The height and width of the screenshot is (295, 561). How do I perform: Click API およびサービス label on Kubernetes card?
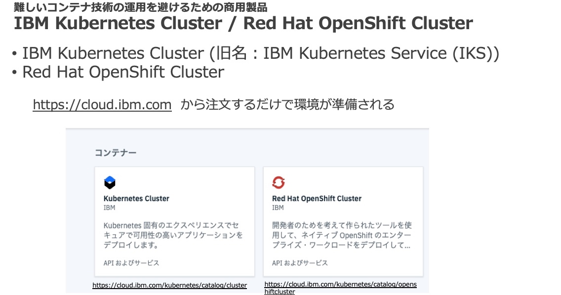pos(131,263)
